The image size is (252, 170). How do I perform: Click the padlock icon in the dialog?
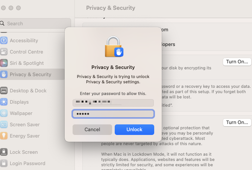[x=114, y=46]
